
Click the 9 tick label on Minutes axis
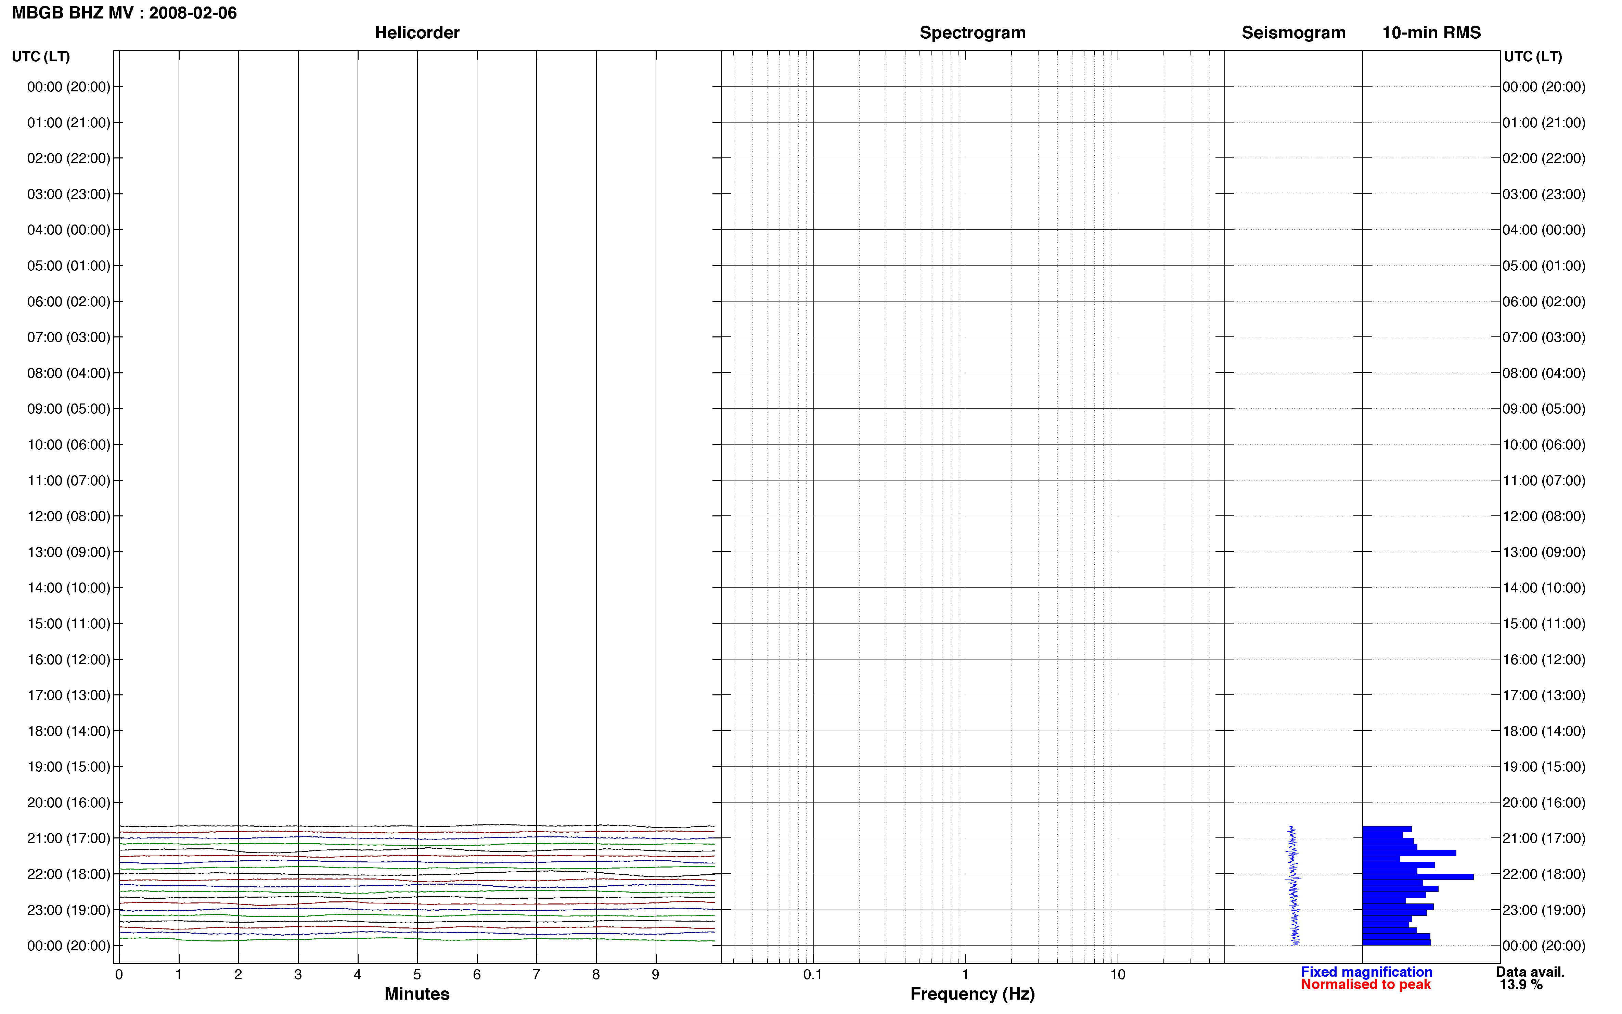[656, 974]
